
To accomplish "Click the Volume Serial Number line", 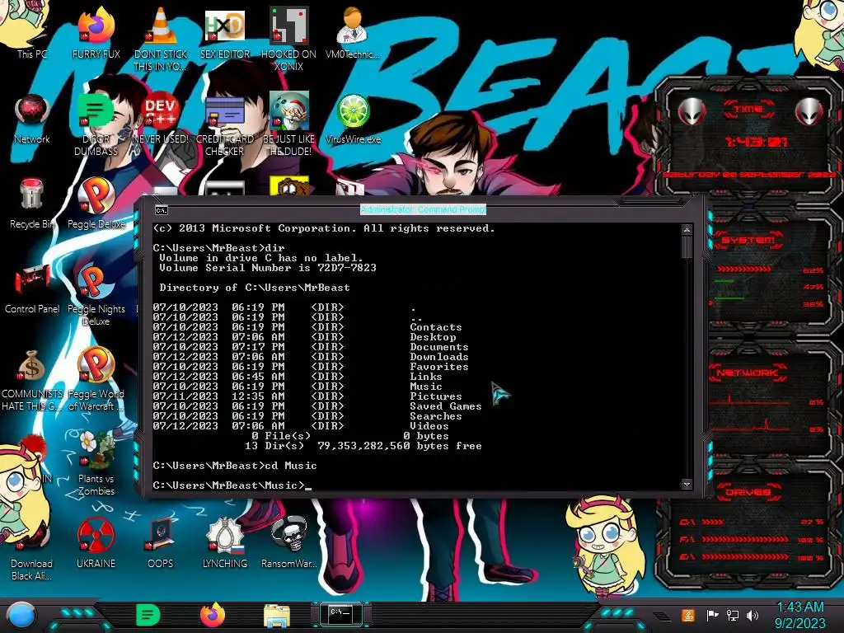I will (268, 268).
